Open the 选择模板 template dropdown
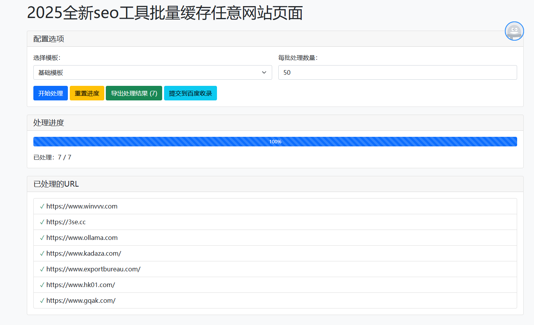Image resolution: width=534 pixels, height=325 pixels. [152, 72]
